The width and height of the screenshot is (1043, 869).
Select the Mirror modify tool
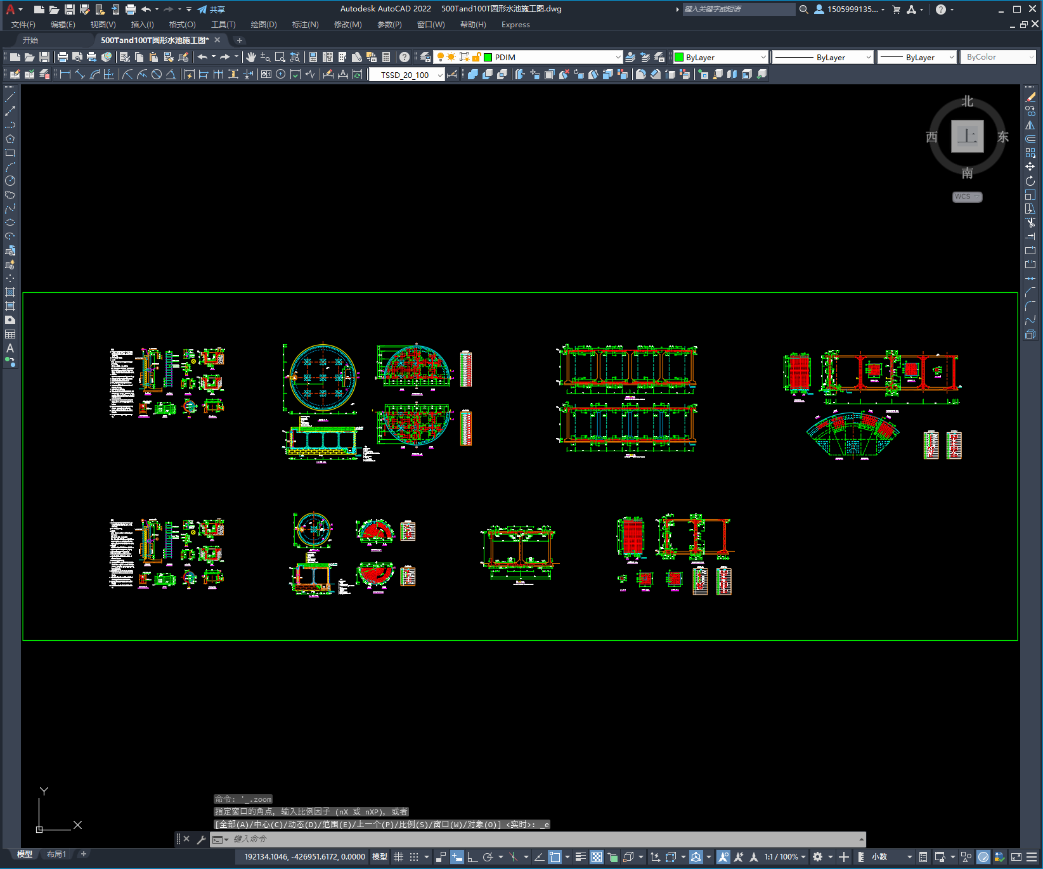[1030, 125]
